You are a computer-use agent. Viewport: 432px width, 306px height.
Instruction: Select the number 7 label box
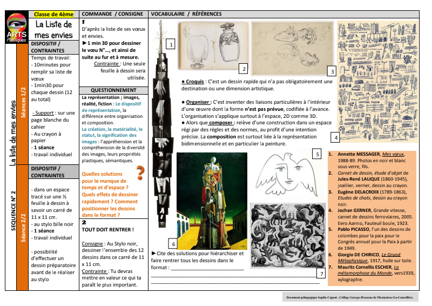(x=322, y=274)
